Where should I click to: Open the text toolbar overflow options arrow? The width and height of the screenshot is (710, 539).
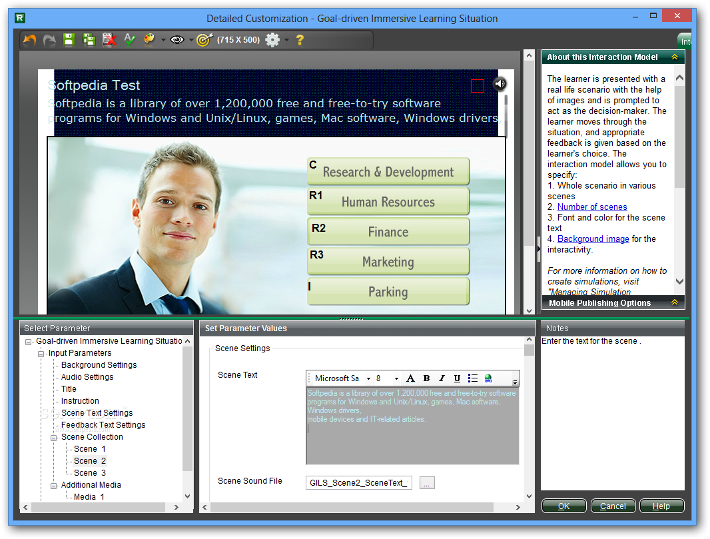(515, 382)
